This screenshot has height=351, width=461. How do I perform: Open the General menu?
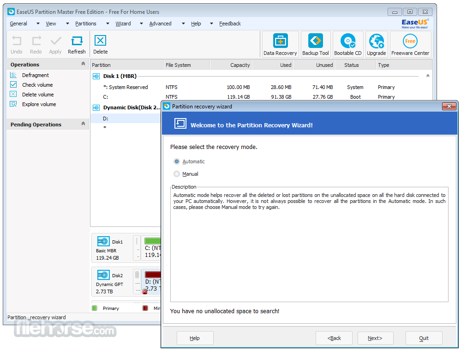tap(18, 24)
